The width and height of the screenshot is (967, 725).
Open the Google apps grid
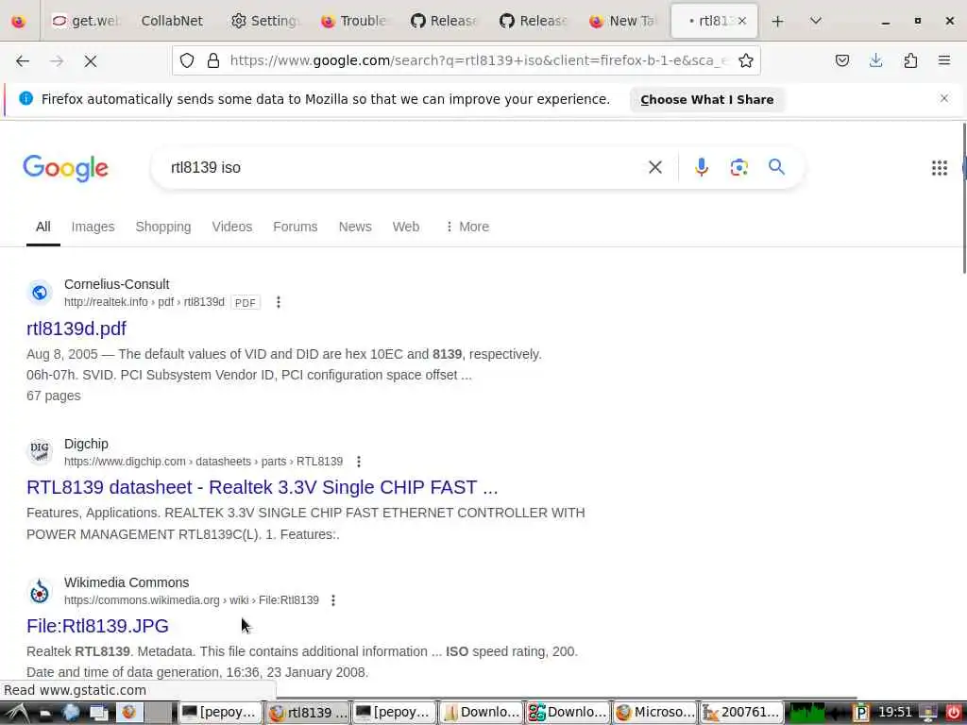click(x=939, y=168)
